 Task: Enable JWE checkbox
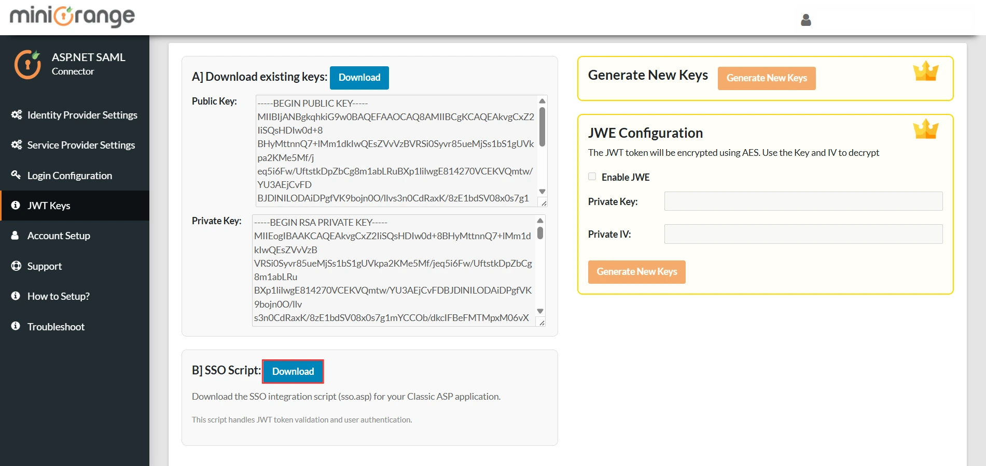592,177
